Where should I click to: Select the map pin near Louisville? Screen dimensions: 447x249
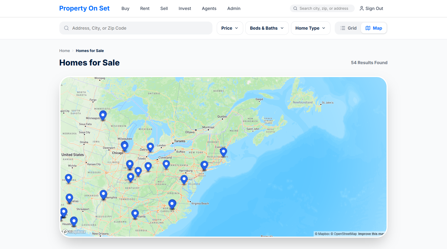[131, 178]
